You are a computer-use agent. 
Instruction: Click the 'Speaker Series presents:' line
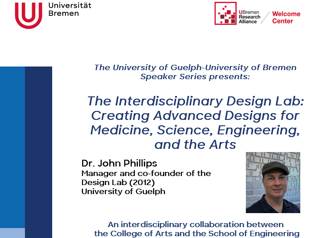(195, 76)
